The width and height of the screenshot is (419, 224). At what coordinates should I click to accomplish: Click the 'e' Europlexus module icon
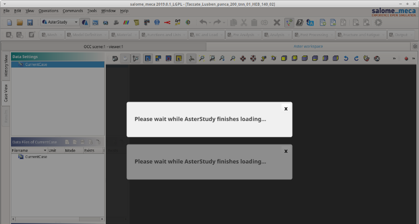tap(188, 23)
